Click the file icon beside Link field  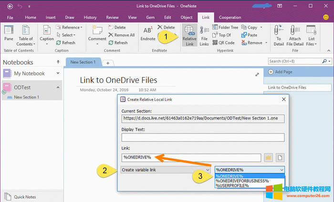point(281,158)
